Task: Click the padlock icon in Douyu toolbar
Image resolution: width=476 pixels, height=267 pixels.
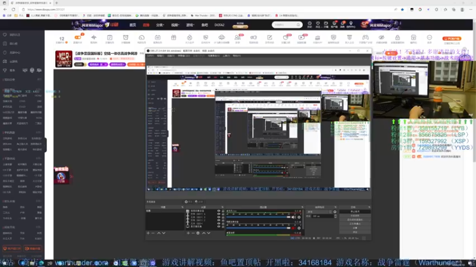Action: [x=397, y=37]
